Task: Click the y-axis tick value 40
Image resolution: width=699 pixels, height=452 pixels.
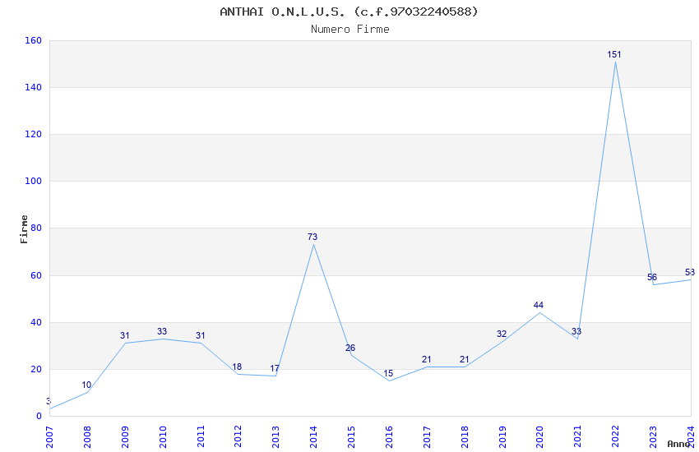Action: pos(35,322)
